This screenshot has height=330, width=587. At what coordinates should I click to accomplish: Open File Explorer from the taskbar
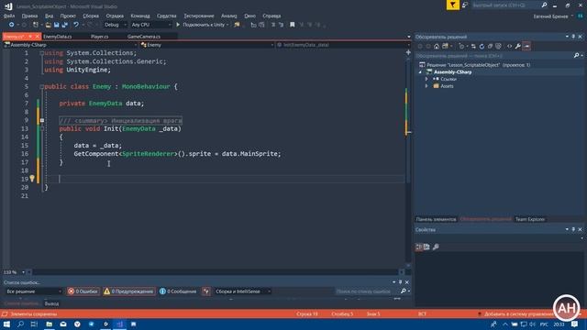point(49,324)
